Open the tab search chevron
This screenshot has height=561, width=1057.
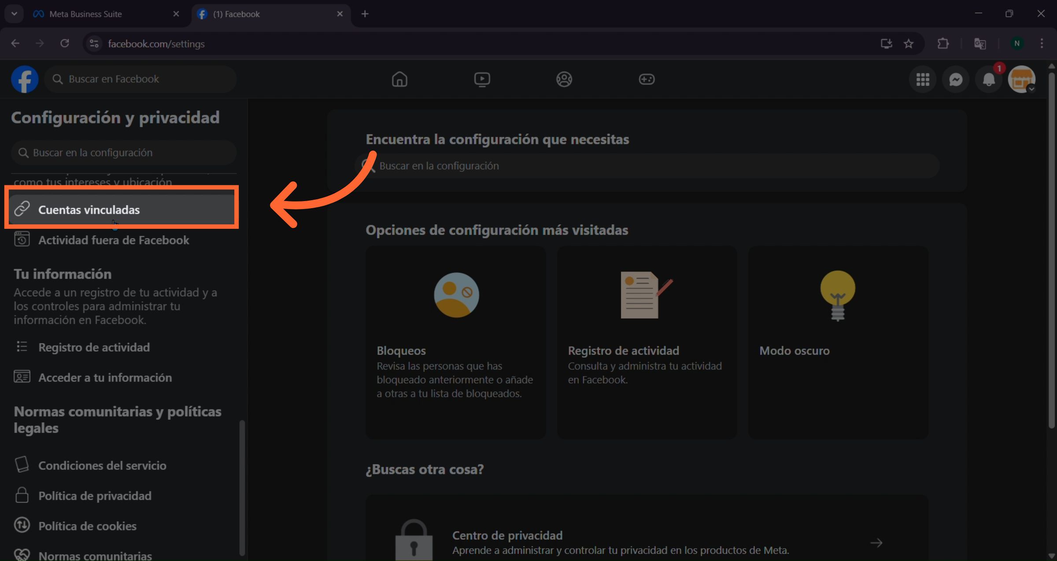(14, 14)
